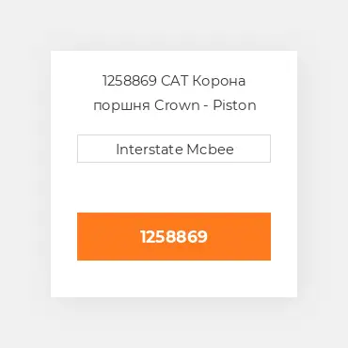Click the 1258869 number in the heading

130,81
